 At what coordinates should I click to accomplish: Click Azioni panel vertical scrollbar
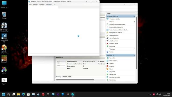[136, 43]
